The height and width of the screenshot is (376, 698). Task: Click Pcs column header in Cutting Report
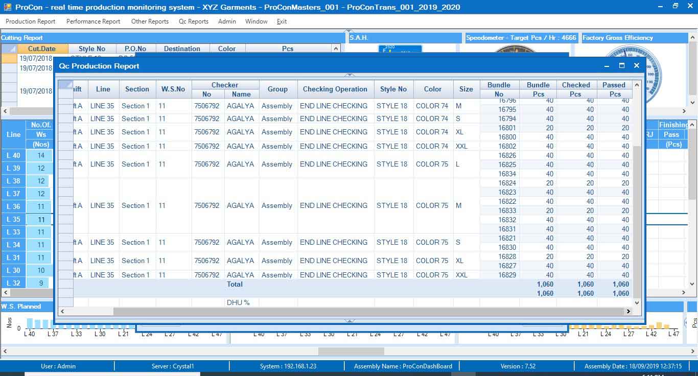pyautogui.click(x=288, y=49)
